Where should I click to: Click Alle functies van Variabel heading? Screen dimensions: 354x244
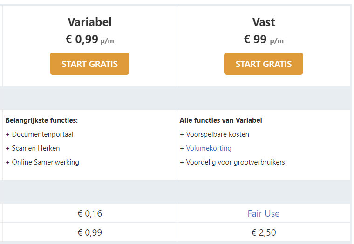tap(221, 120)
